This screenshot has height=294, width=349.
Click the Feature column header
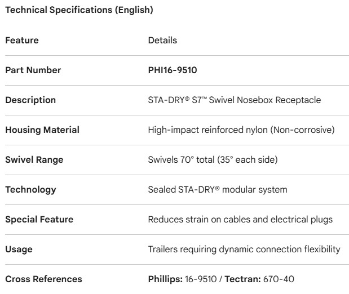22,41
